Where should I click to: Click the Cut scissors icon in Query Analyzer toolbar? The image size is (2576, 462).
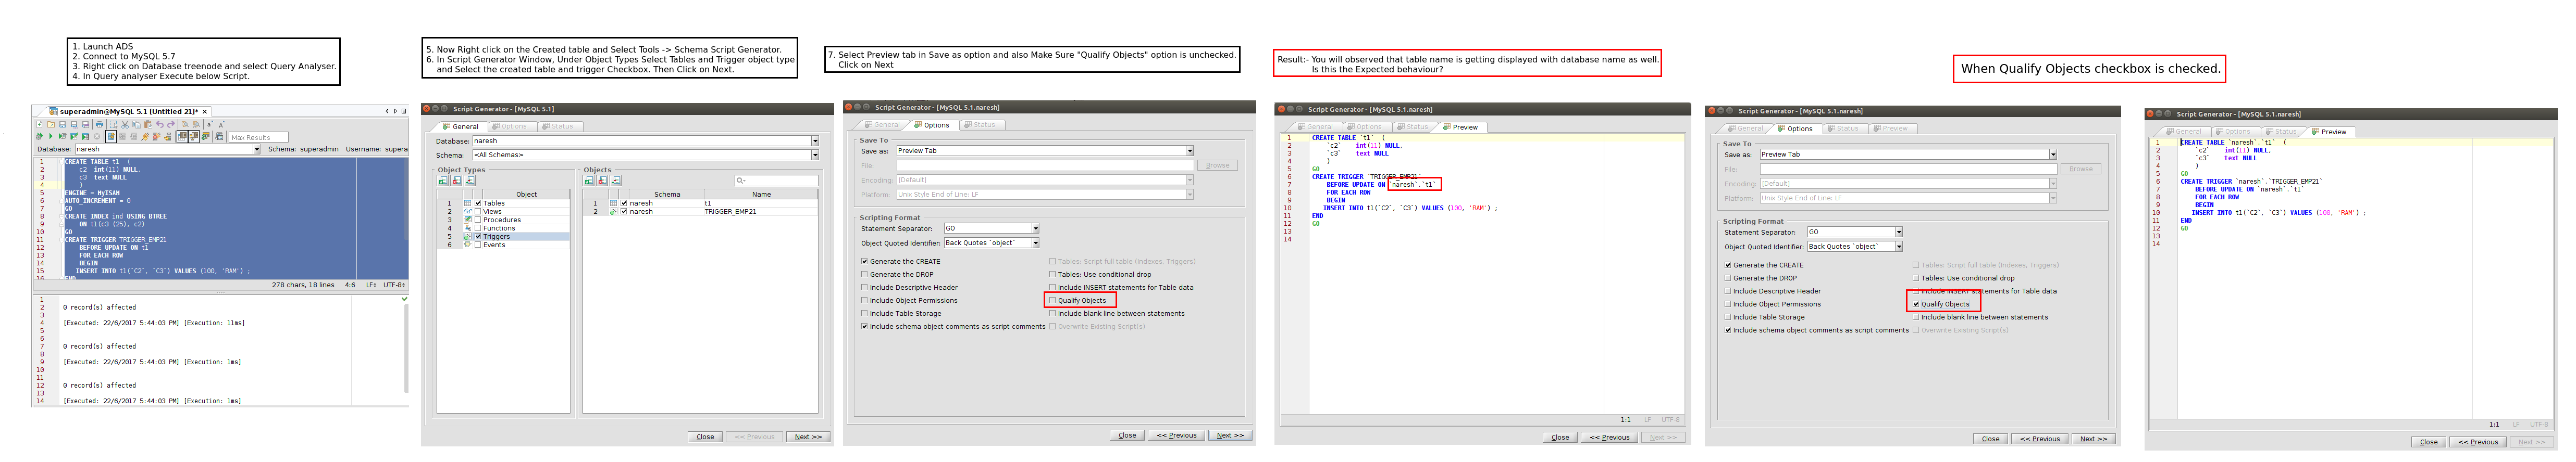coord(125,125)
